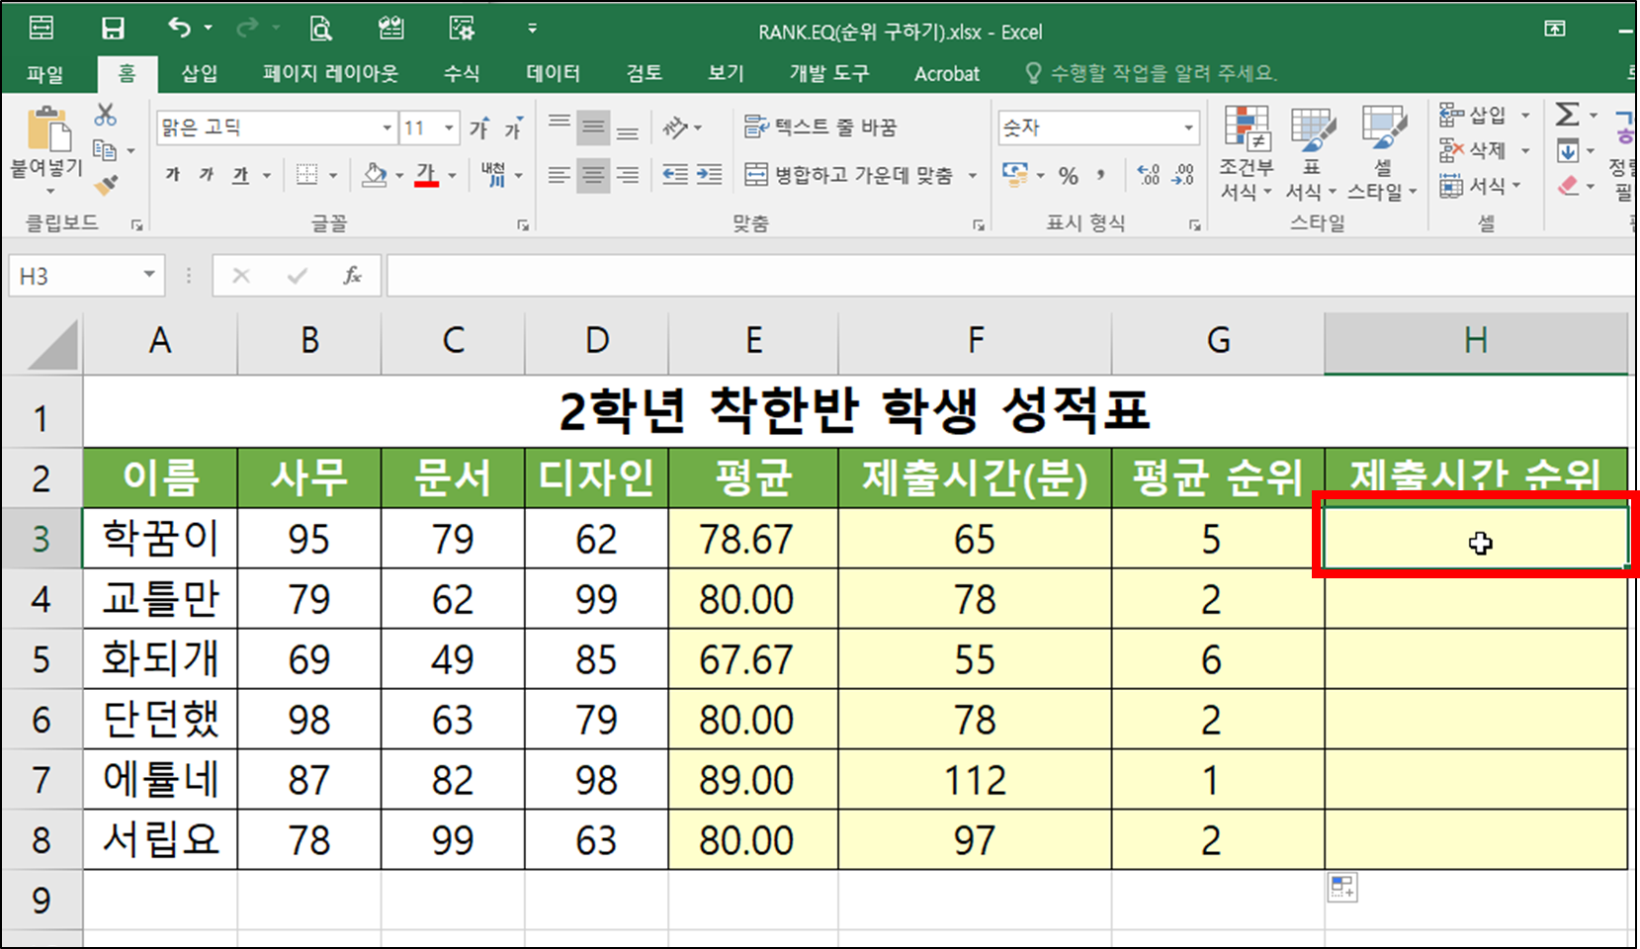Open the 데이터 ribbon tab
Viewport: 1640px width, 949px height.
pyautogui.click(x=551, y=72)
